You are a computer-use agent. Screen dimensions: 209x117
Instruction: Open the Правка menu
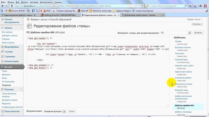pyautogui.click(x=11, y=2)
